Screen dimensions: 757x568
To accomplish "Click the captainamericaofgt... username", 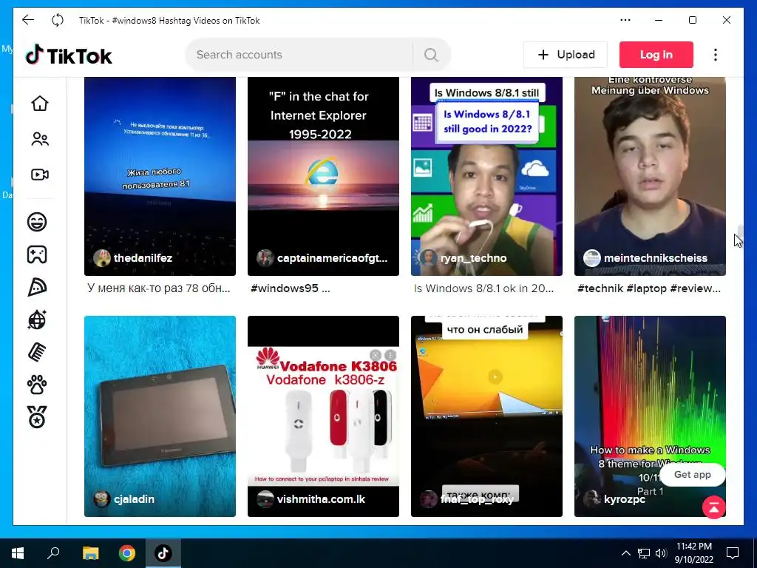I will 332,258.
